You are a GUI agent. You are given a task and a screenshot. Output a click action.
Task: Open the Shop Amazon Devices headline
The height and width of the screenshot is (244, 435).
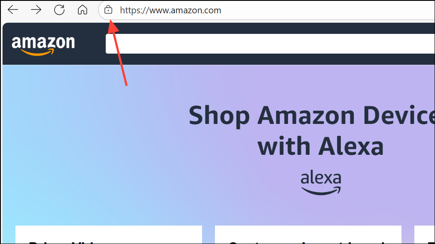click(312, 115)
